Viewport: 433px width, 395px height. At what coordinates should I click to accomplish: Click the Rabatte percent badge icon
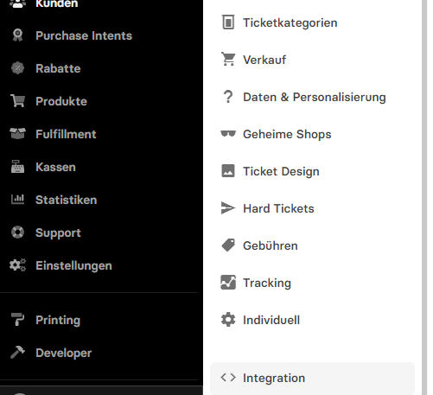[17, 68]
